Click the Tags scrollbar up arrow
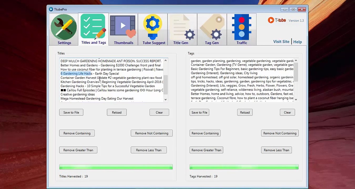This screenshot has width=355, height=189. pos(296,61)
